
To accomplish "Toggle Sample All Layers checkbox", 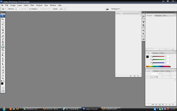I will coord(39,9).
